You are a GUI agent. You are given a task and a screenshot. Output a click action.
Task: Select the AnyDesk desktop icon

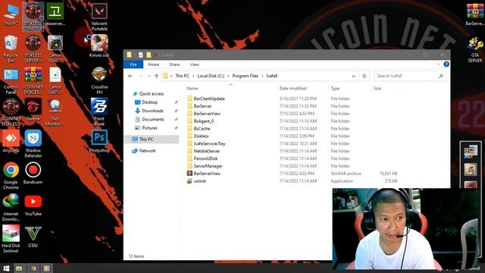coord(11,141)
